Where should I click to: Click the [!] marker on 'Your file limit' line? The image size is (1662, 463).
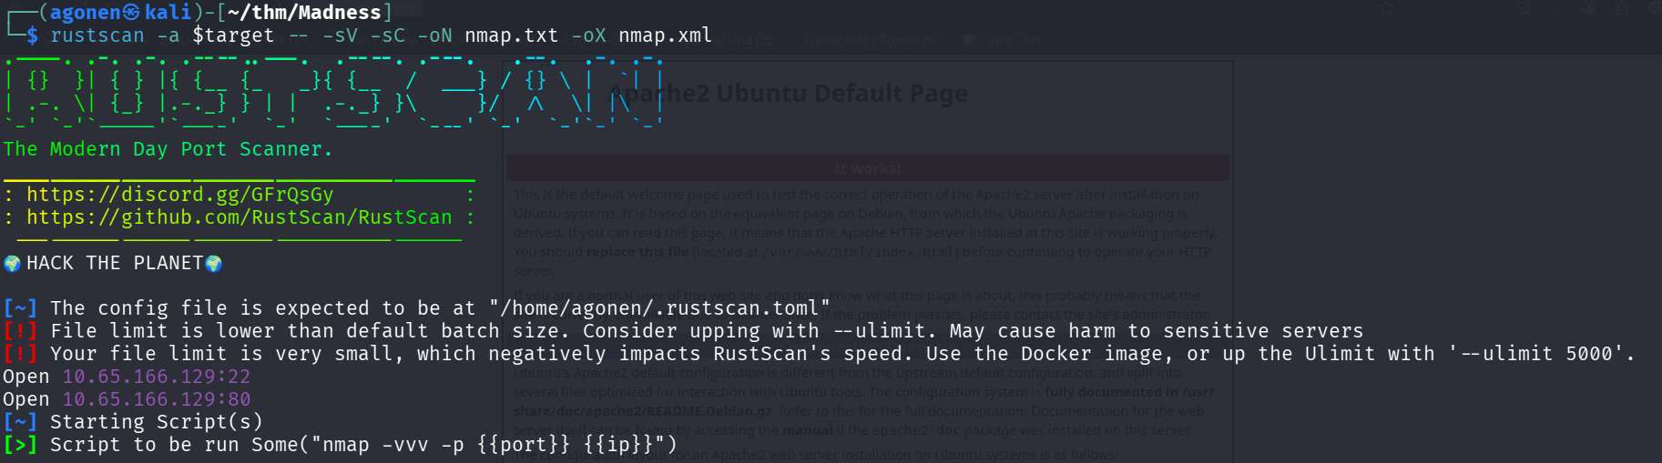[20, 354]
